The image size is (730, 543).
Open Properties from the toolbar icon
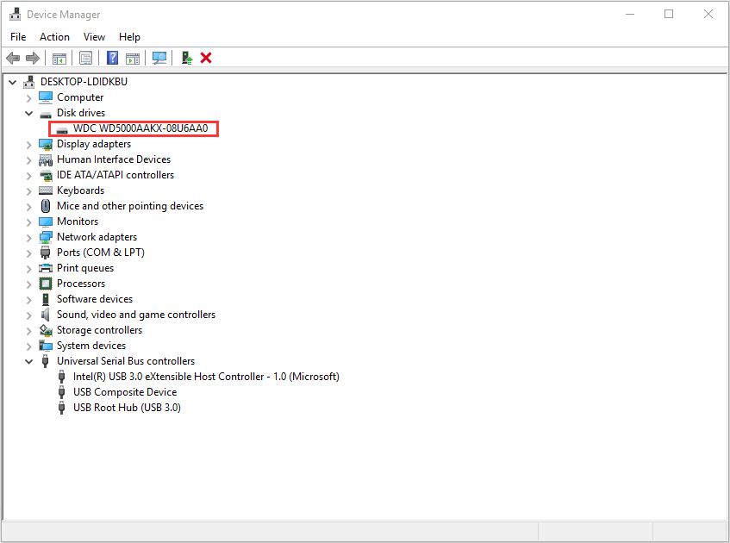click(85, 58)
